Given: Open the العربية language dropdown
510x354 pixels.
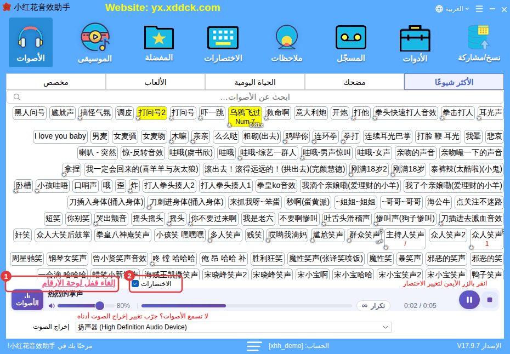Looking at the screenshot, I should 453,9.
